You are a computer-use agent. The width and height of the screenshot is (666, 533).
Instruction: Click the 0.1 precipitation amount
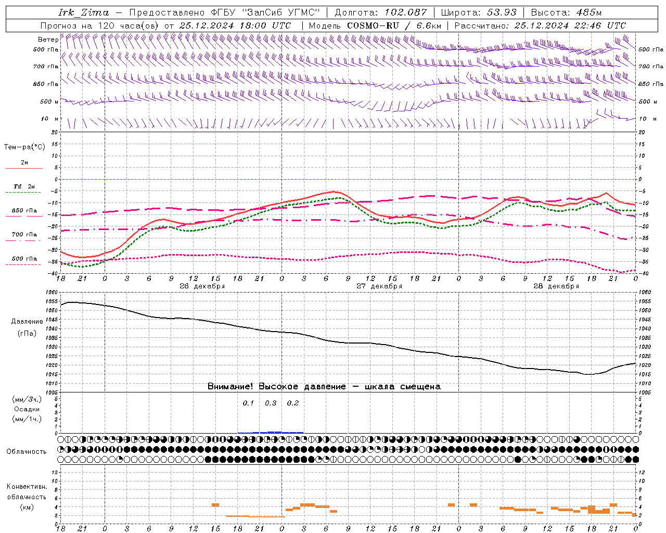click(x=249, y=403)
